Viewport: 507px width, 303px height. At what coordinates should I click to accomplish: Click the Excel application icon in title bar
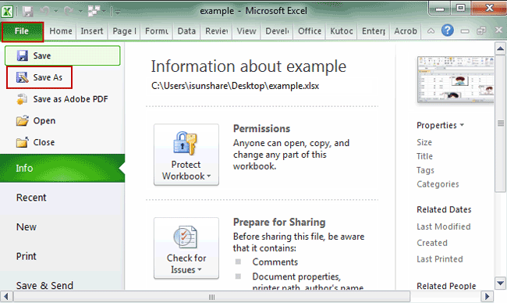pyautogui.click(x=7, y=12)
